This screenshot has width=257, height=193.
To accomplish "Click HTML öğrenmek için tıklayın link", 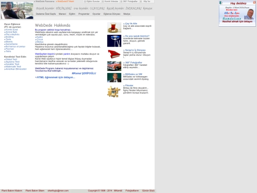I will [56, 77].
